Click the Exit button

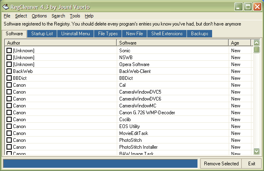coord(251,164)
